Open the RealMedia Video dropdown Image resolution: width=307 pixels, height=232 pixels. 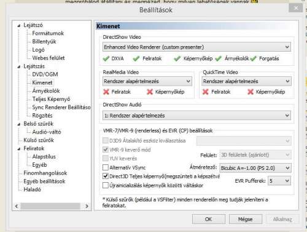pyautogui.click(x=147, y=81)
